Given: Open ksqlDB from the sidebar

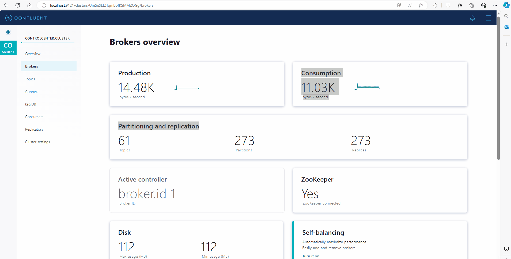Looking at the screenshot, I should click(31, 104).
